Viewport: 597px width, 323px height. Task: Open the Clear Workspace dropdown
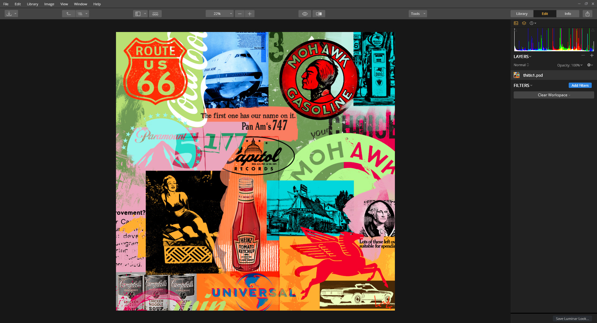click(554, 95)
